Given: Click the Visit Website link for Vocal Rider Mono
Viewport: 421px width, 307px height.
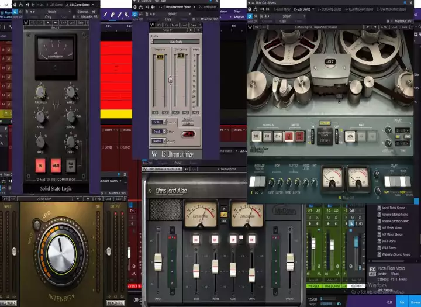Looking at the screenshot, I should click(x=385, y=290).
